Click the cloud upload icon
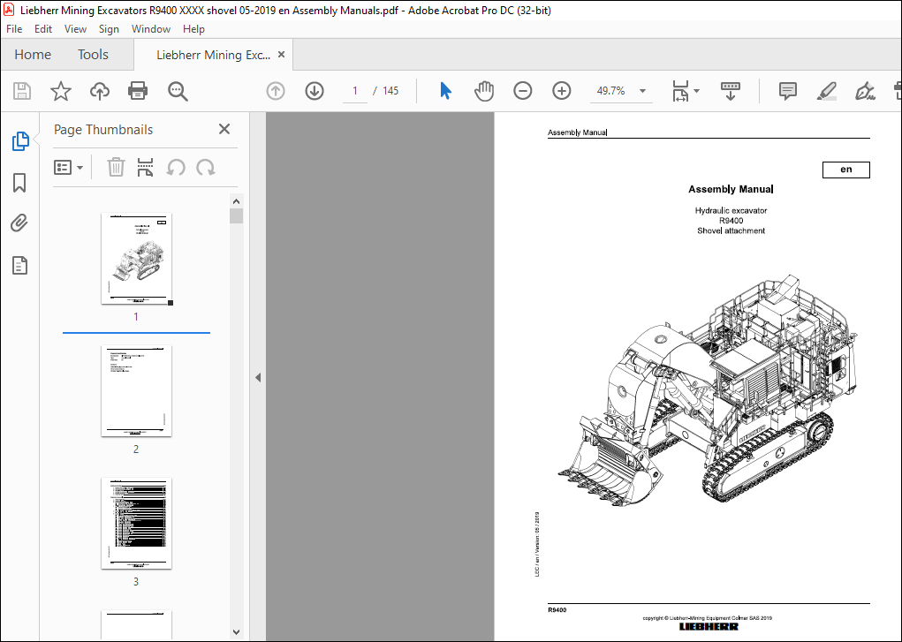The image size is (902, 642). click(100, 91)
